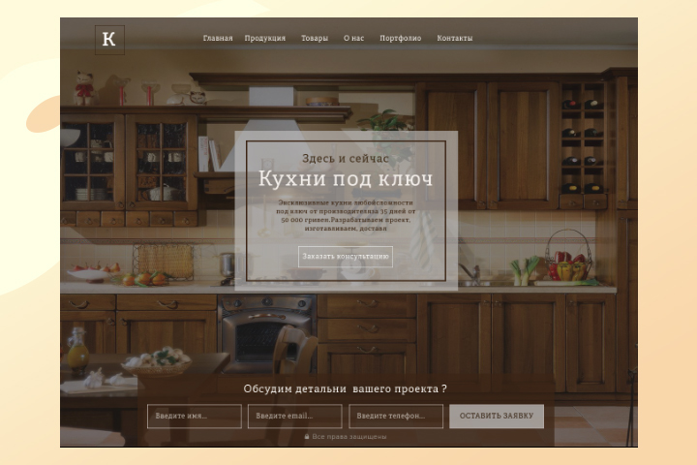Go to the Продукция page
Screen dimensions: 697x465
point(265,39)
